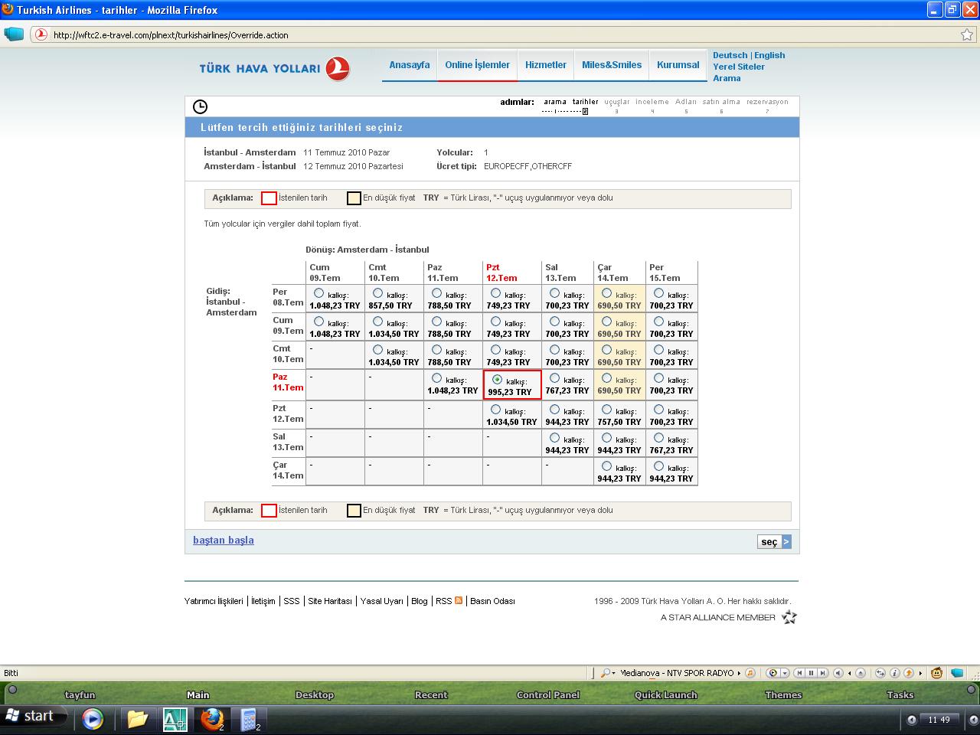980x735 pixels.
Task: Open the Calculator taskbar icon
Action: [248, 718]
